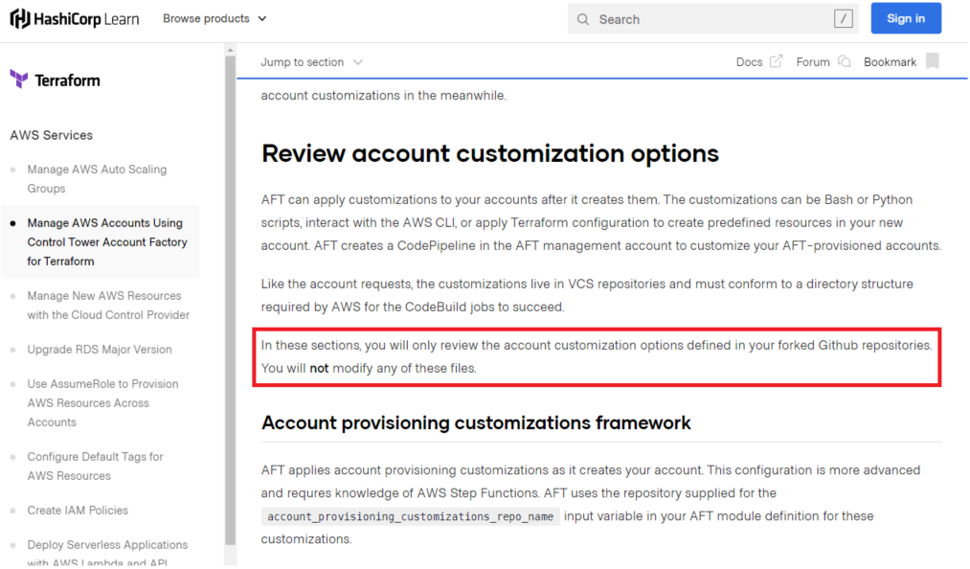Click the HashiCorp Learn logo
Screen dimensions: 970x569
pyautogui.click(x=75, y=19)
